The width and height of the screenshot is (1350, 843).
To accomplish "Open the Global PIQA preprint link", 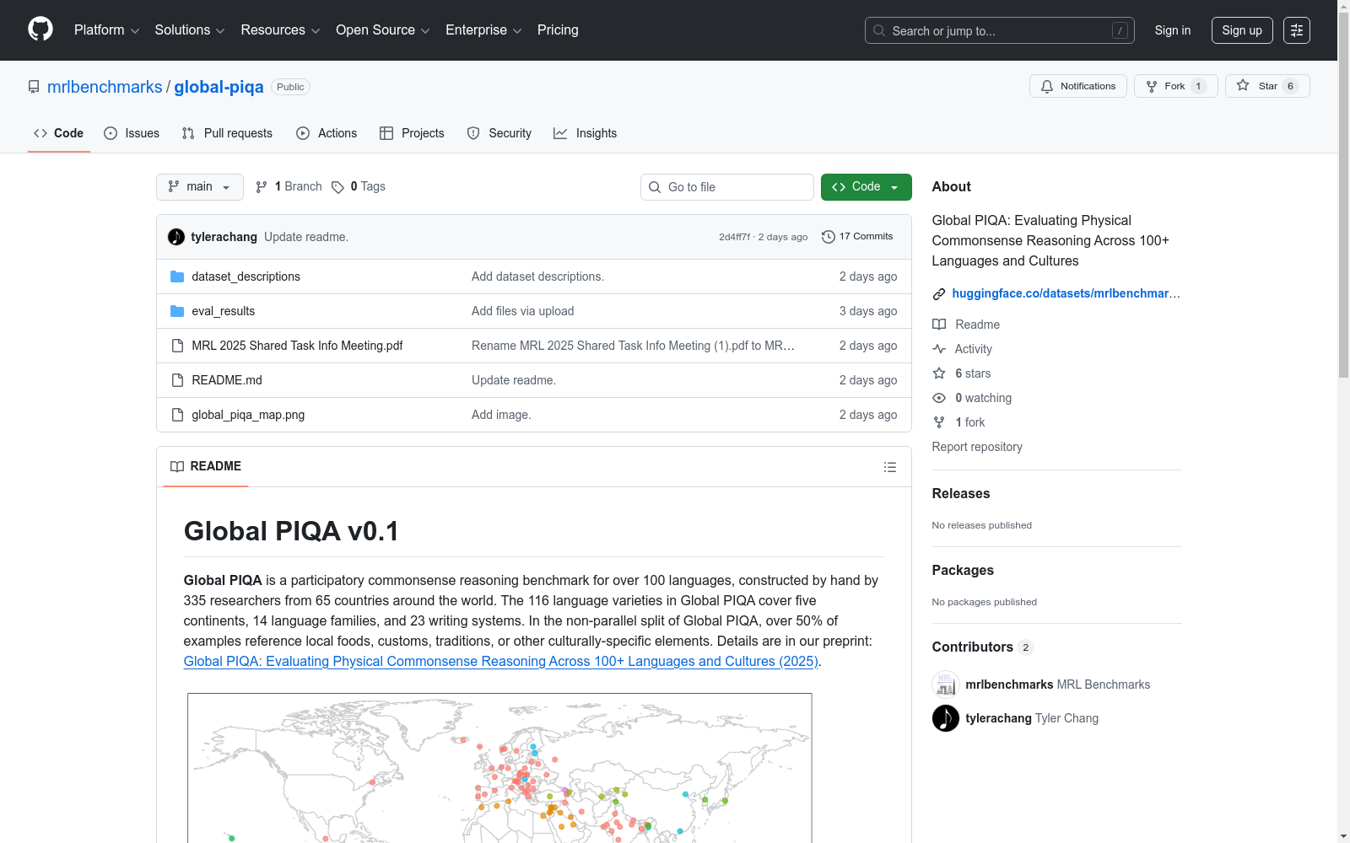I will point(501,661).
